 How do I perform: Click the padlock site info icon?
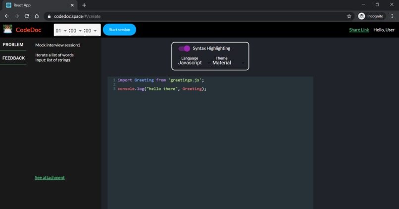pos(49,16)
